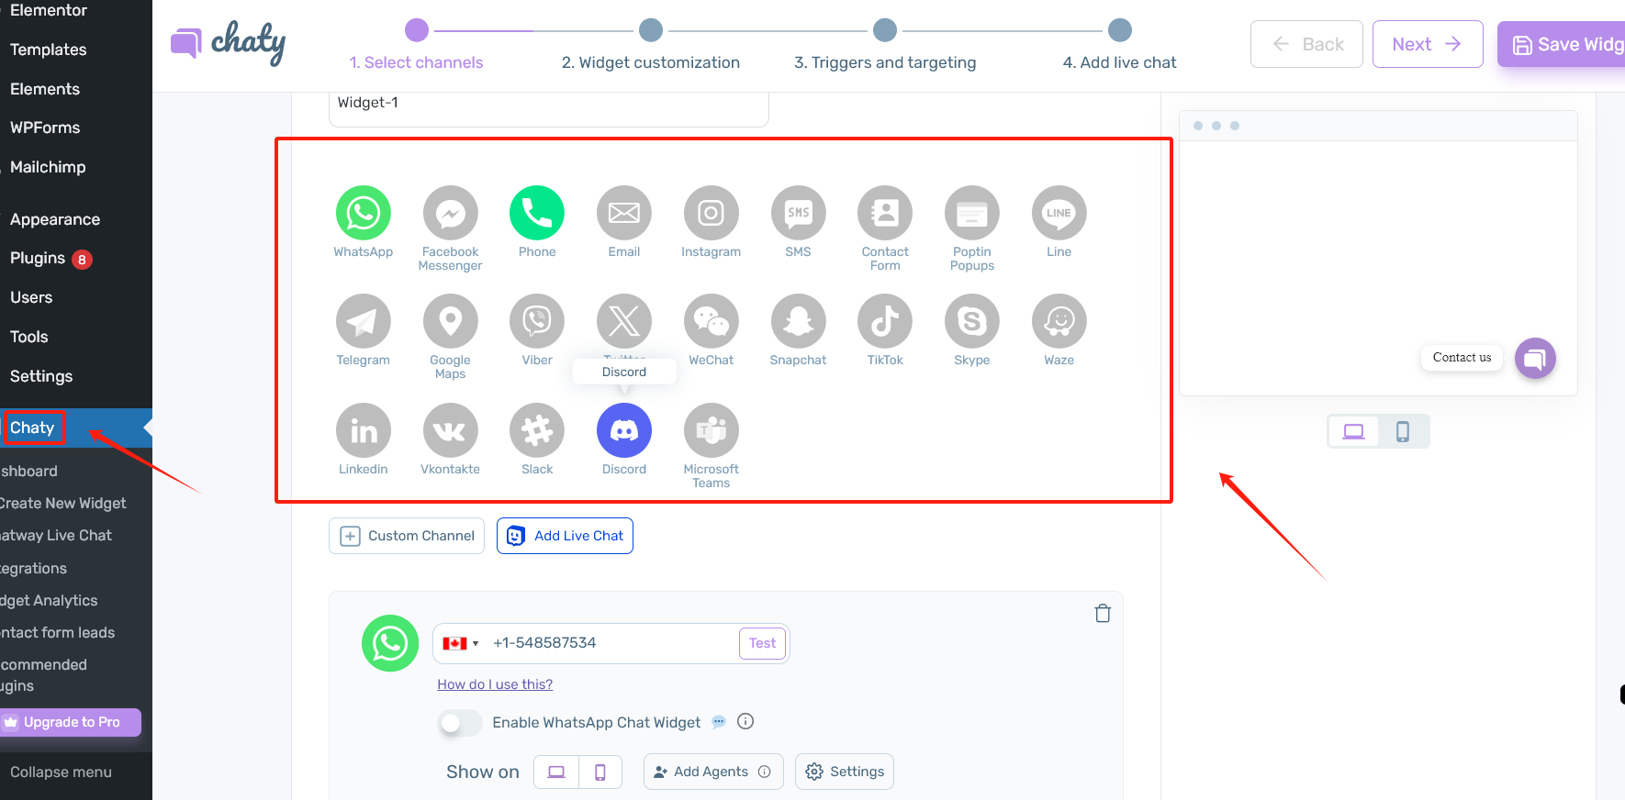Add the Snapchat channel
Viewport: 1625px width, 800px height.
[x=798, y=321]
